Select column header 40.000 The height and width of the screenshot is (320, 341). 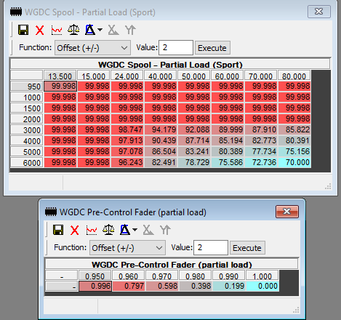click(161, 76)
